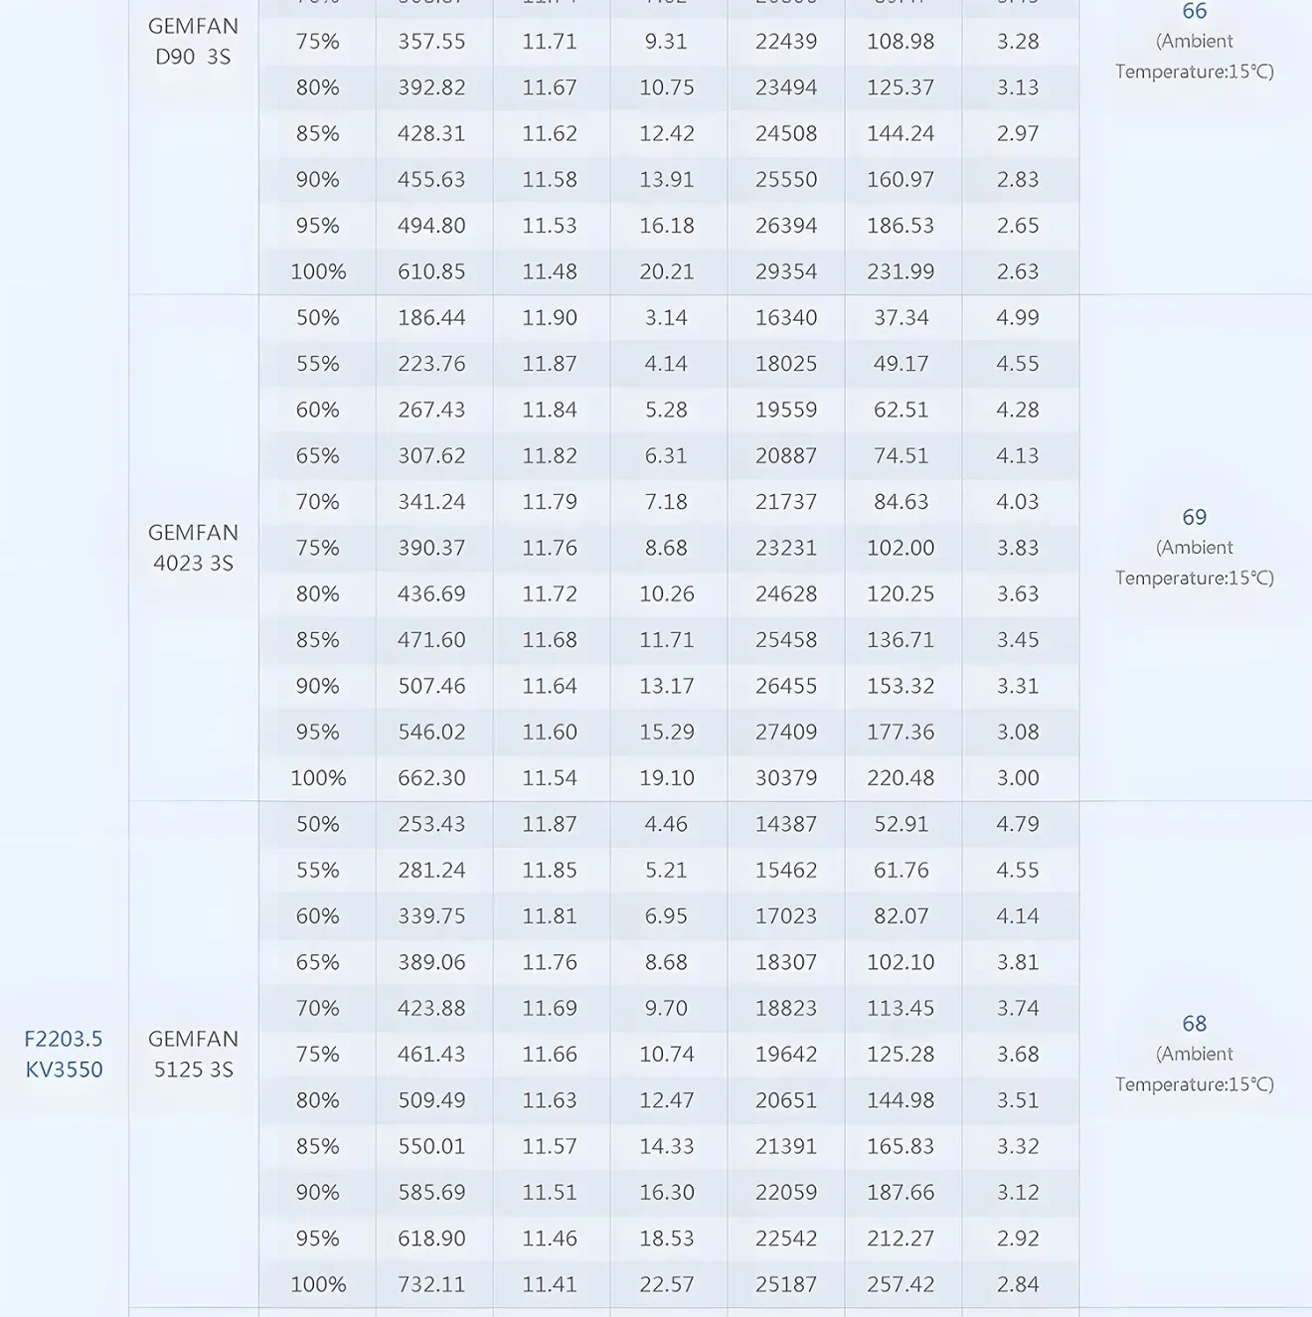Select the 257.42 cell
Image resolution: width=1312 pixels, height=1317 pixels.
901,1284
